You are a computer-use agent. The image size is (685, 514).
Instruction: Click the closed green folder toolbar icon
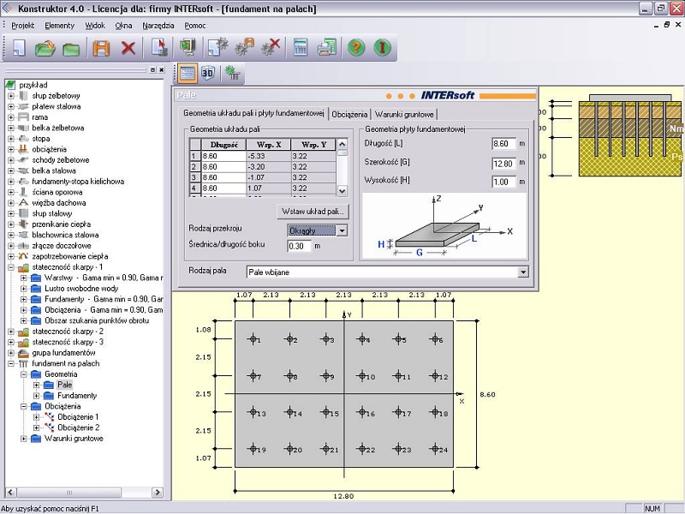71,49
